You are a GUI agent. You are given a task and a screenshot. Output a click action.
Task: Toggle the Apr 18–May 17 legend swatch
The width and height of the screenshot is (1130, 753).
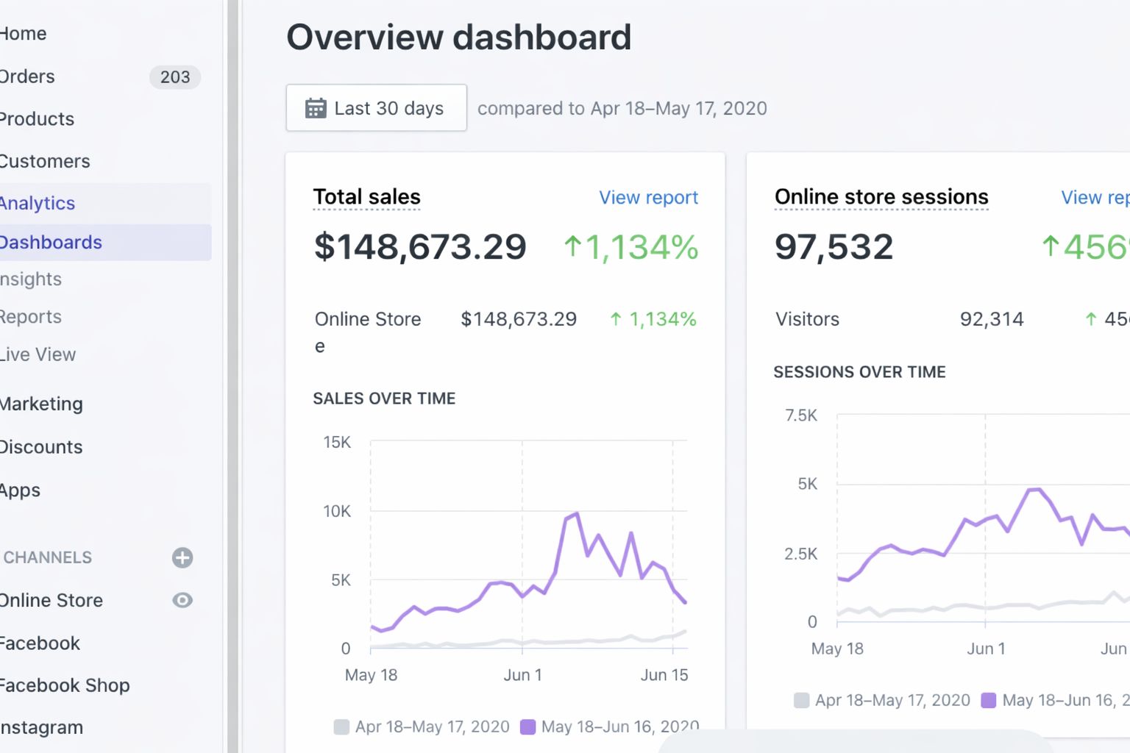(342, 727)
